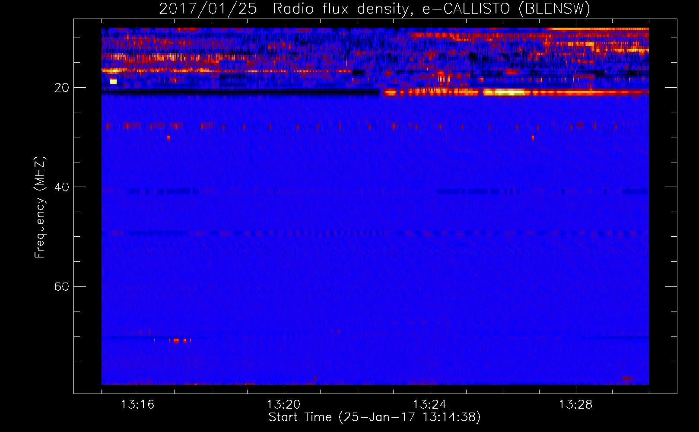The width and height of the screenshot is (699, 432).
Task: Click the 40 MHz frequency tick label
Action: 61,187
